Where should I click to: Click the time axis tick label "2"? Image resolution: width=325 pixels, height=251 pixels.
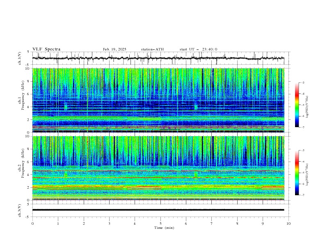pos(84,224)
